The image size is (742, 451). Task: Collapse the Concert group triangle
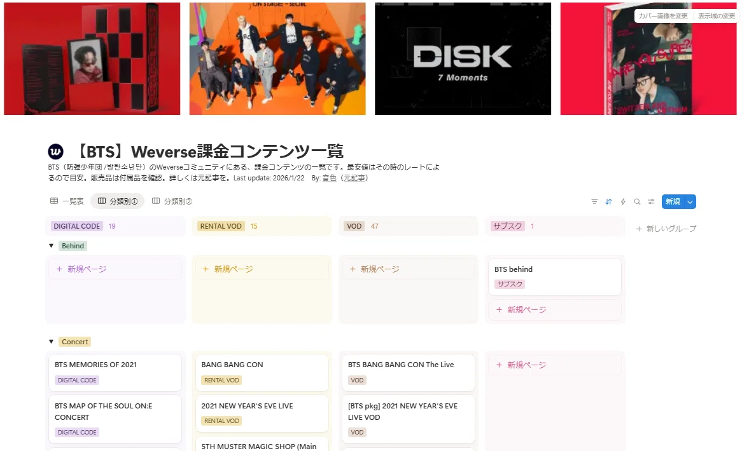point(51,342)
